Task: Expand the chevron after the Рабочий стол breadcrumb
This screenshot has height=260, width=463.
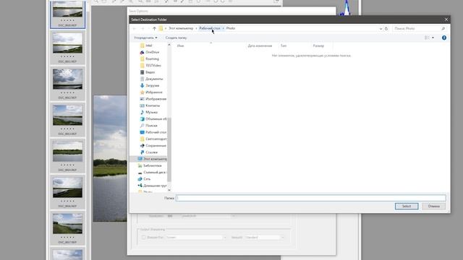Action: click(x=223, y=28)
